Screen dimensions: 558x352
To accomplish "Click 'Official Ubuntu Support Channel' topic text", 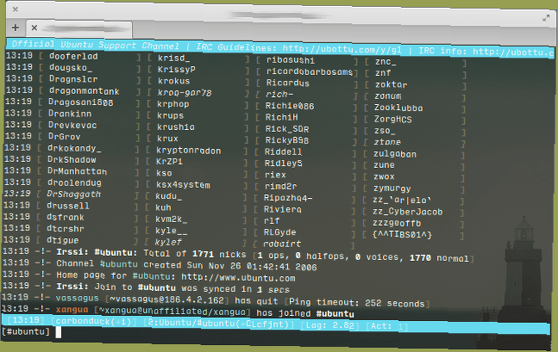I will point(95,45).
